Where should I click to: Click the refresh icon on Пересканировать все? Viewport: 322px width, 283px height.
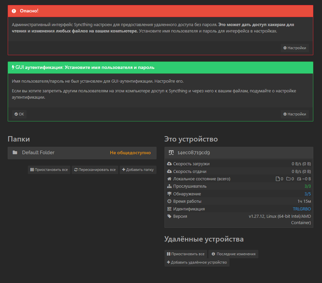pos(76,170)
